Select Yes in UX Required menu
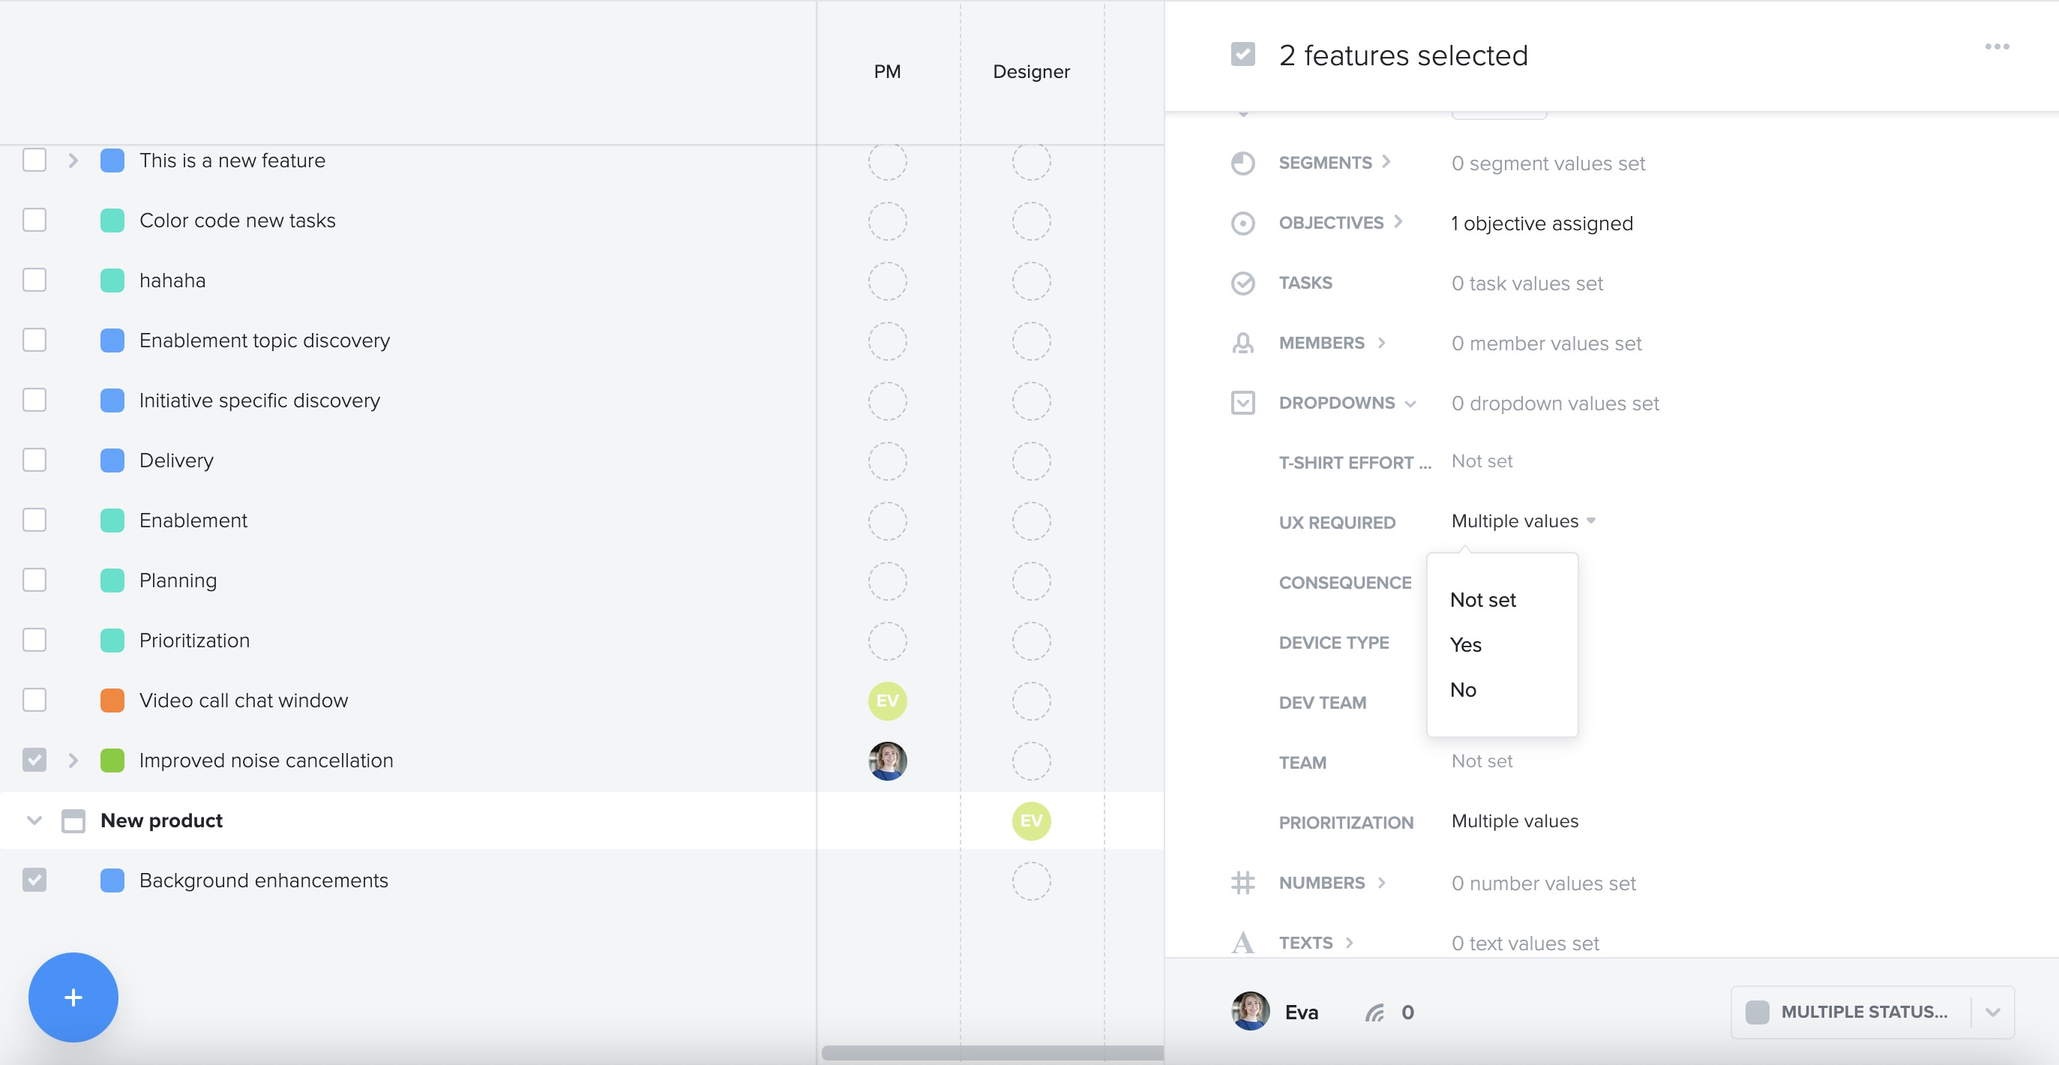 point(1465,644)
